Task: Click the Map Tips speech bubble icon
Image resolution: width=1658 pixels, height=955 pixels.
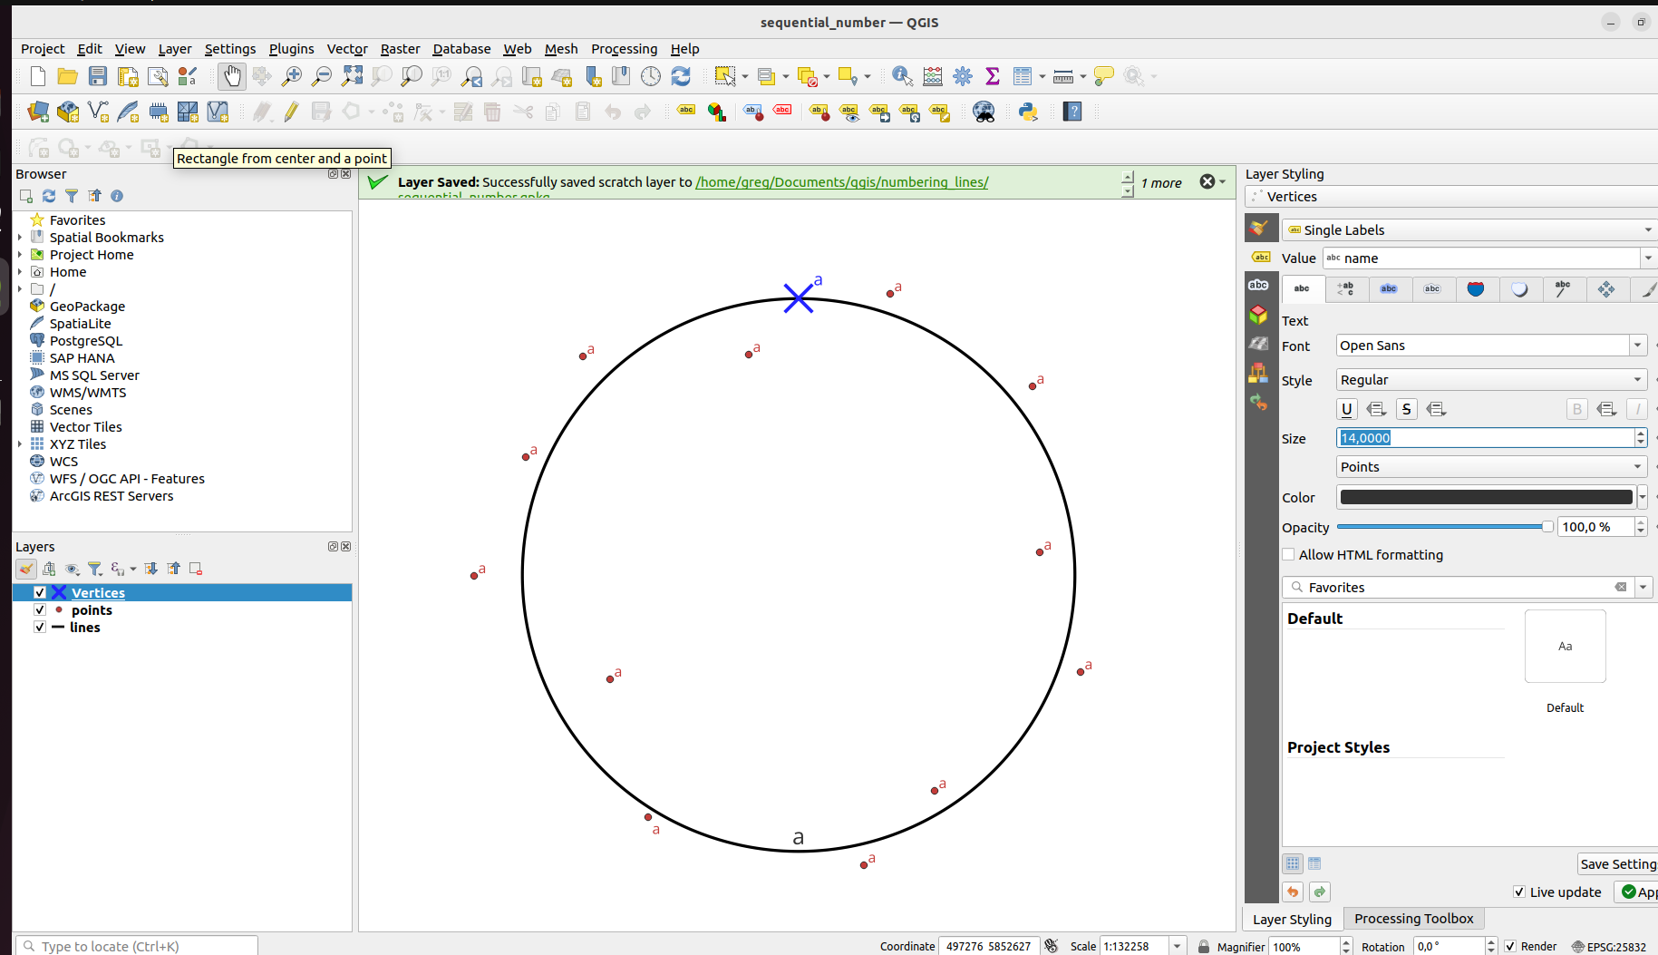Action: [1104, 76]
